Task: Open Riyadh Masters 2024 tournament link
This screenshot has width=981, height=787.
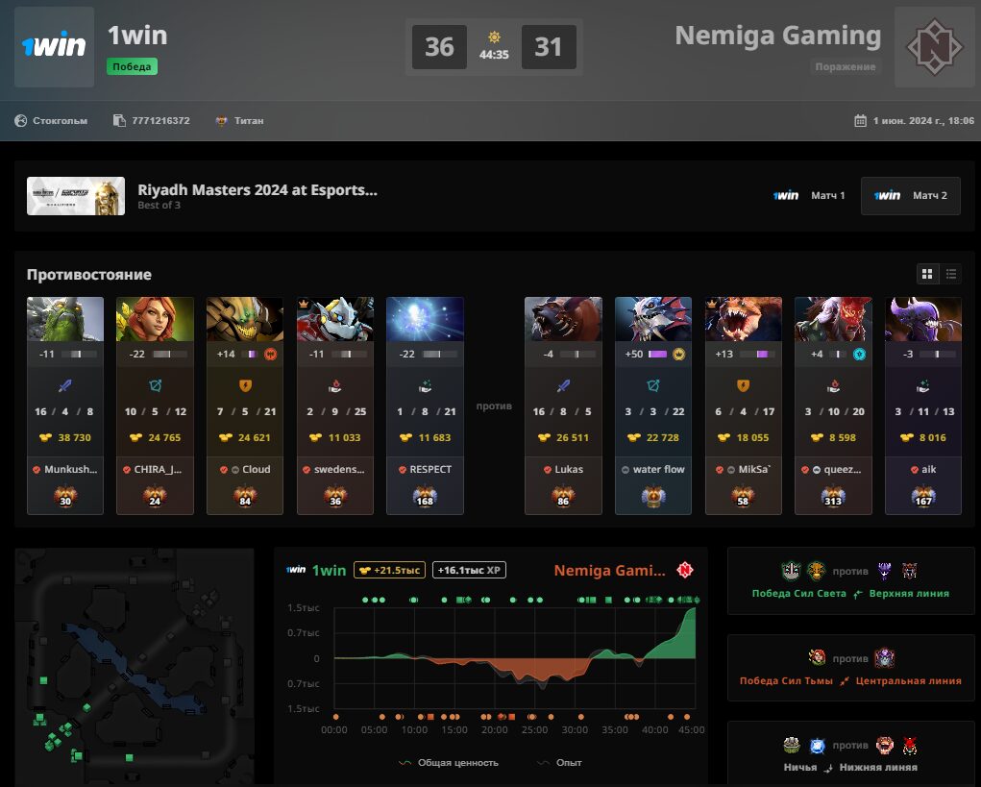Action: [x=258, y=190]
